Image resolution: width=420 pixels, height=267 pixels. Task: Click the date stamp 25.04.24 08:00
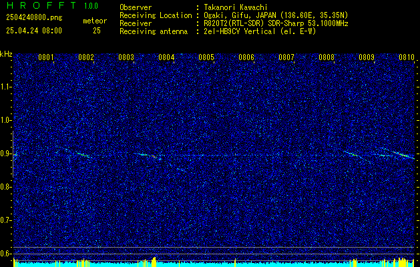click(x=34, y=31)
